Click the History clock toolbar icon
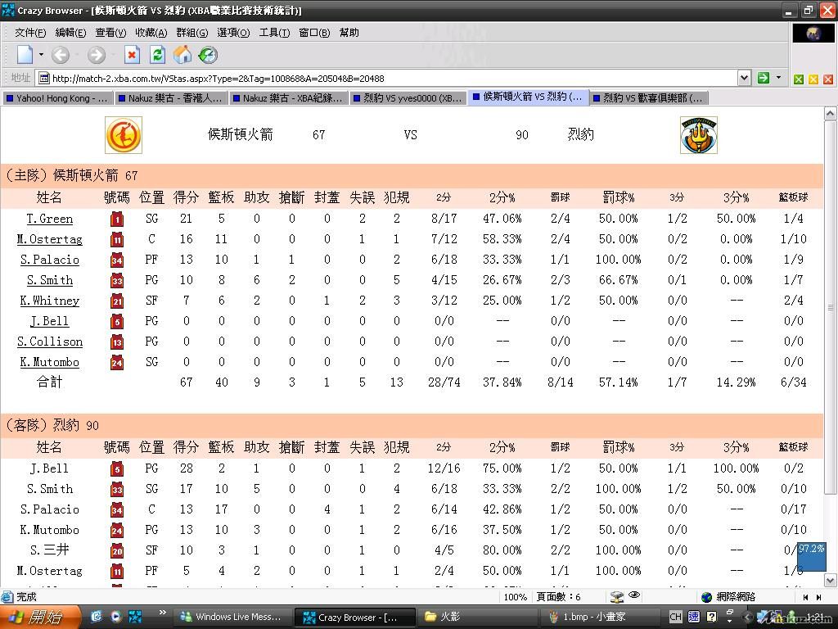The width and height of the screenshot is (838, 629). pos(207,55)
